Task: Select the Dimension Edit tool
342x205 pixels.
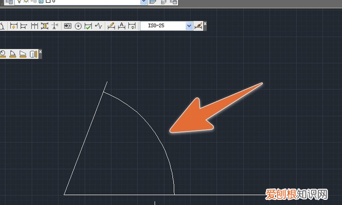Action: click(111, 26)
